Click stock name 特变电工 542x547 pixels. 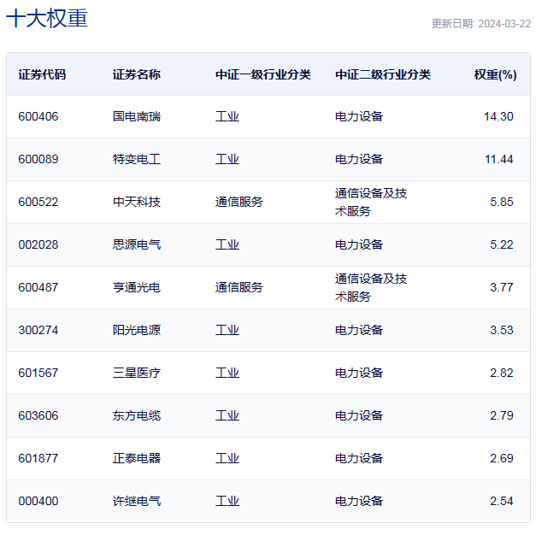click(137, 160)
